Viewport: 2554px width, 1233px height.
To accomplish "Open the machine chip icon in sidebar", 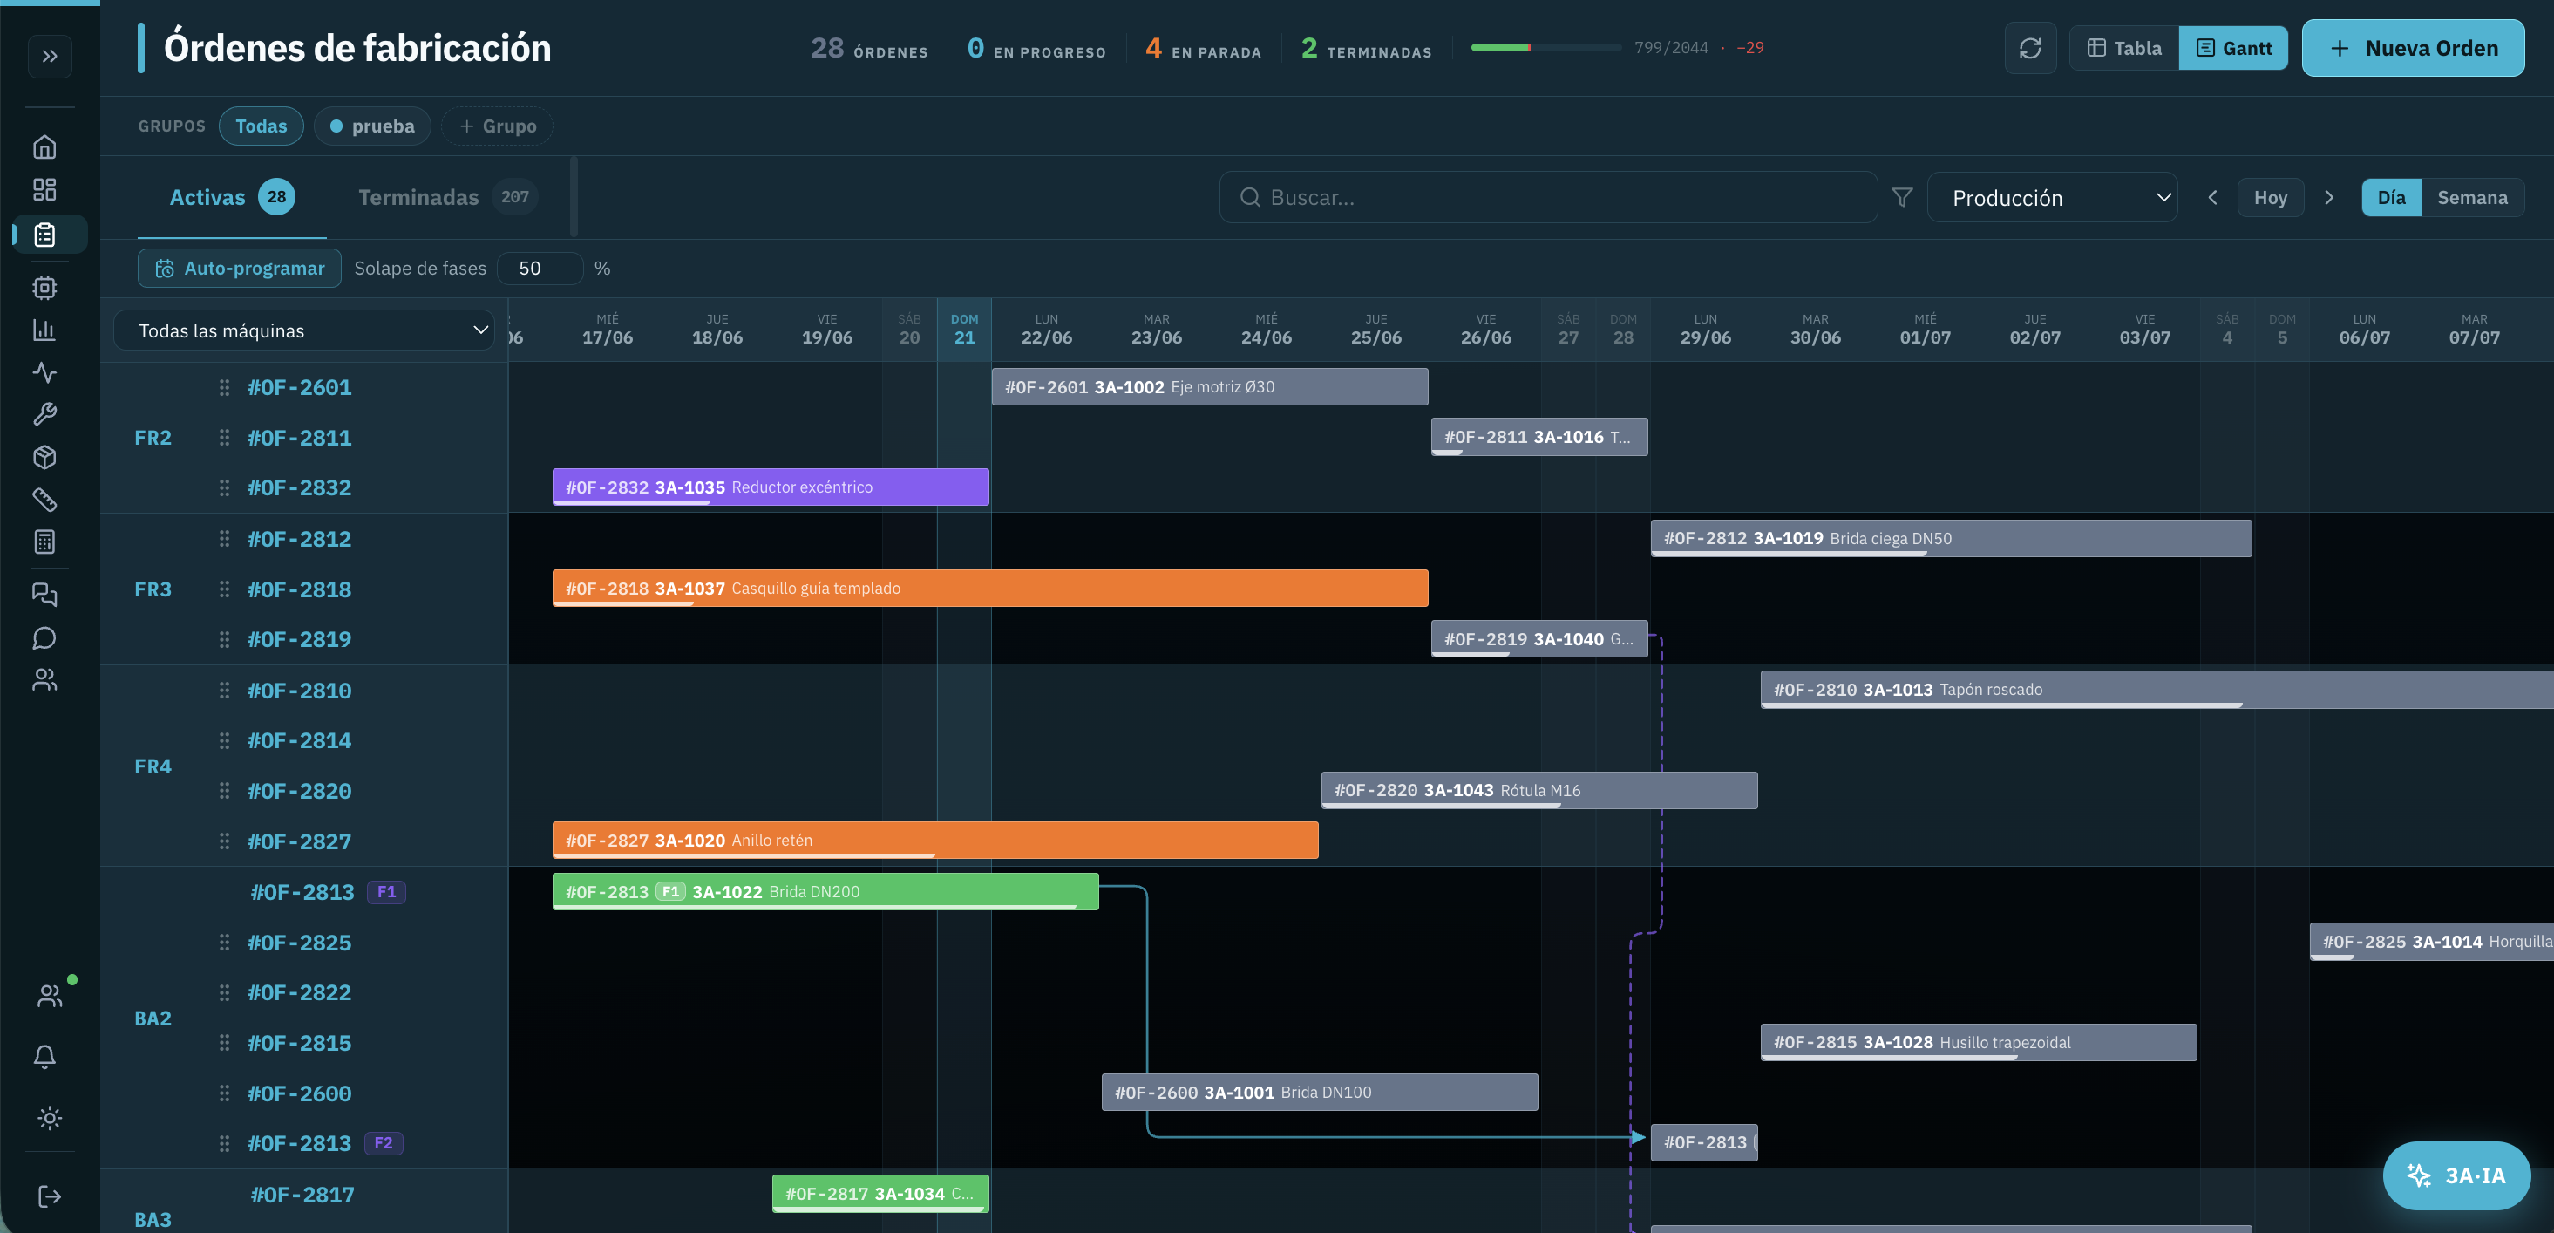I will click(x=44, y=288).
